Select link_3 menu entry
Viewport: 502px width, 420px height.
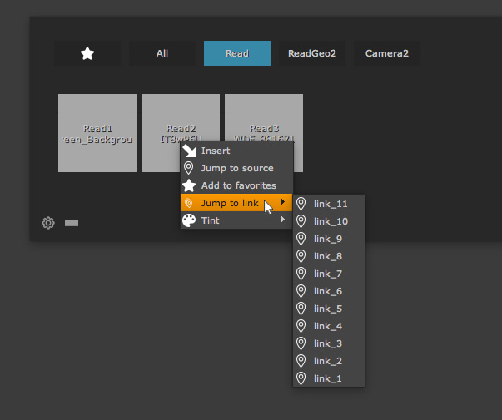(x=328, y=343)
